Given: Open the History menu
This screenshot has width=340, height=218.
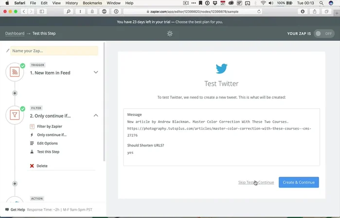Looking at the screenshot, I should (72, 3).
